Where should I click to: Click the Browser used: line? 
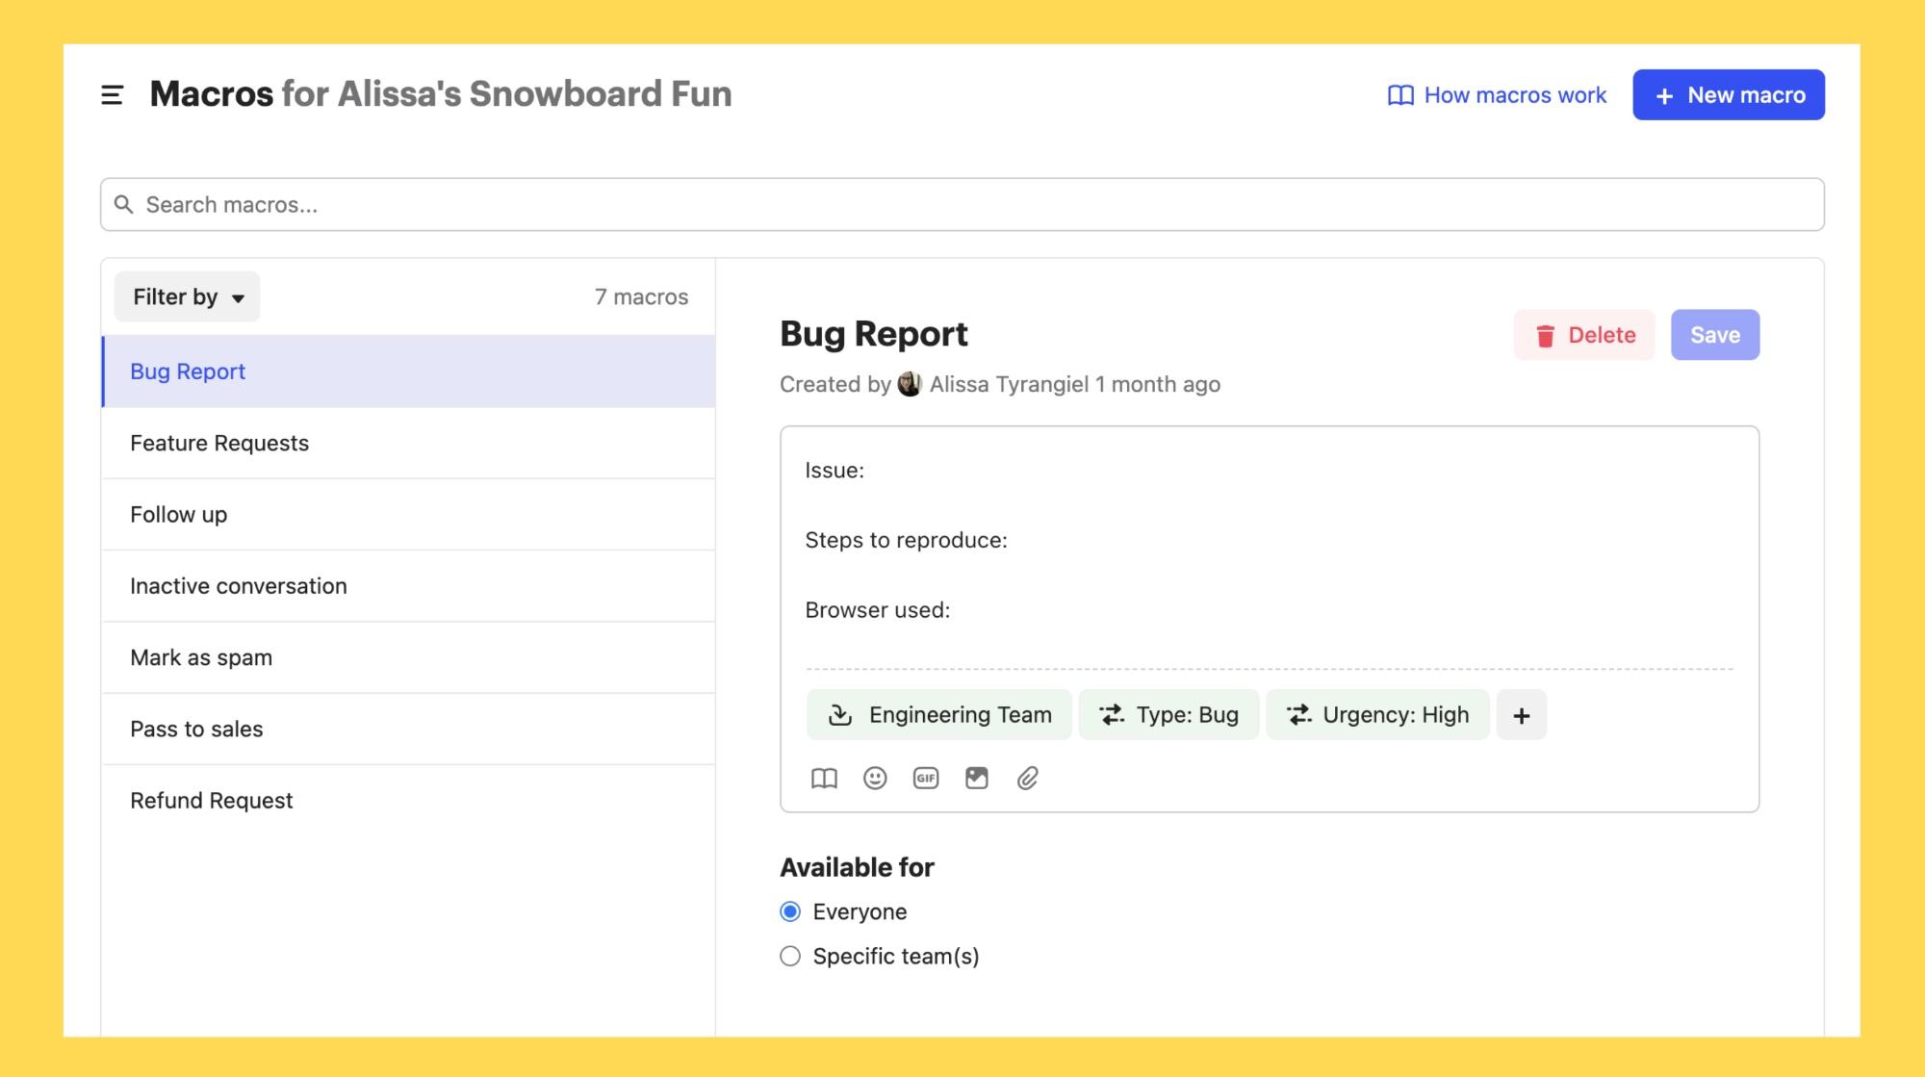pyautogui.click(x=877, y=610)
